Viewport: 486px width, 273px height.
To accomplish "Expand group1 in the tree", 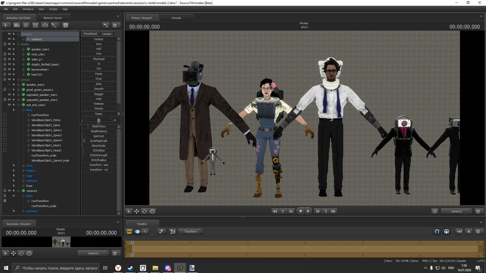I will 19,80.
